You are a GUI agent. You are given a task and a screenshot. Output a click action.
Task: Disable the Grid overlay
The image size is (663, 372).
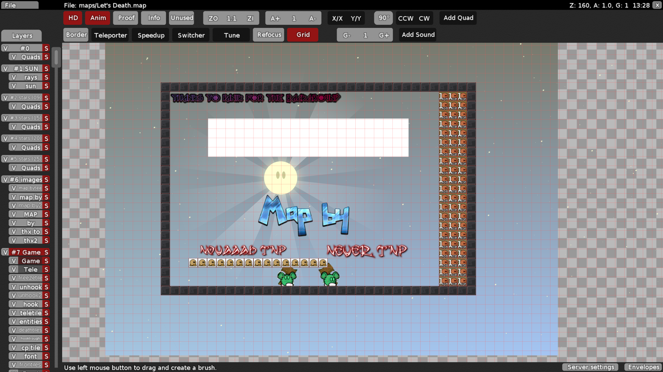click(302, 34)
